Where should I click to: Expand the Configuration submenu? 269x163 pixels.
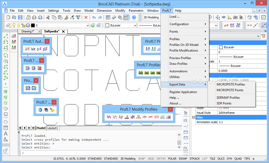188,24
